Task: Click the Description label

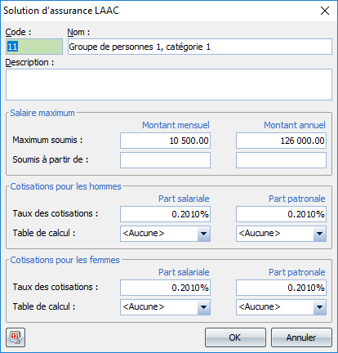Action: 29,62
